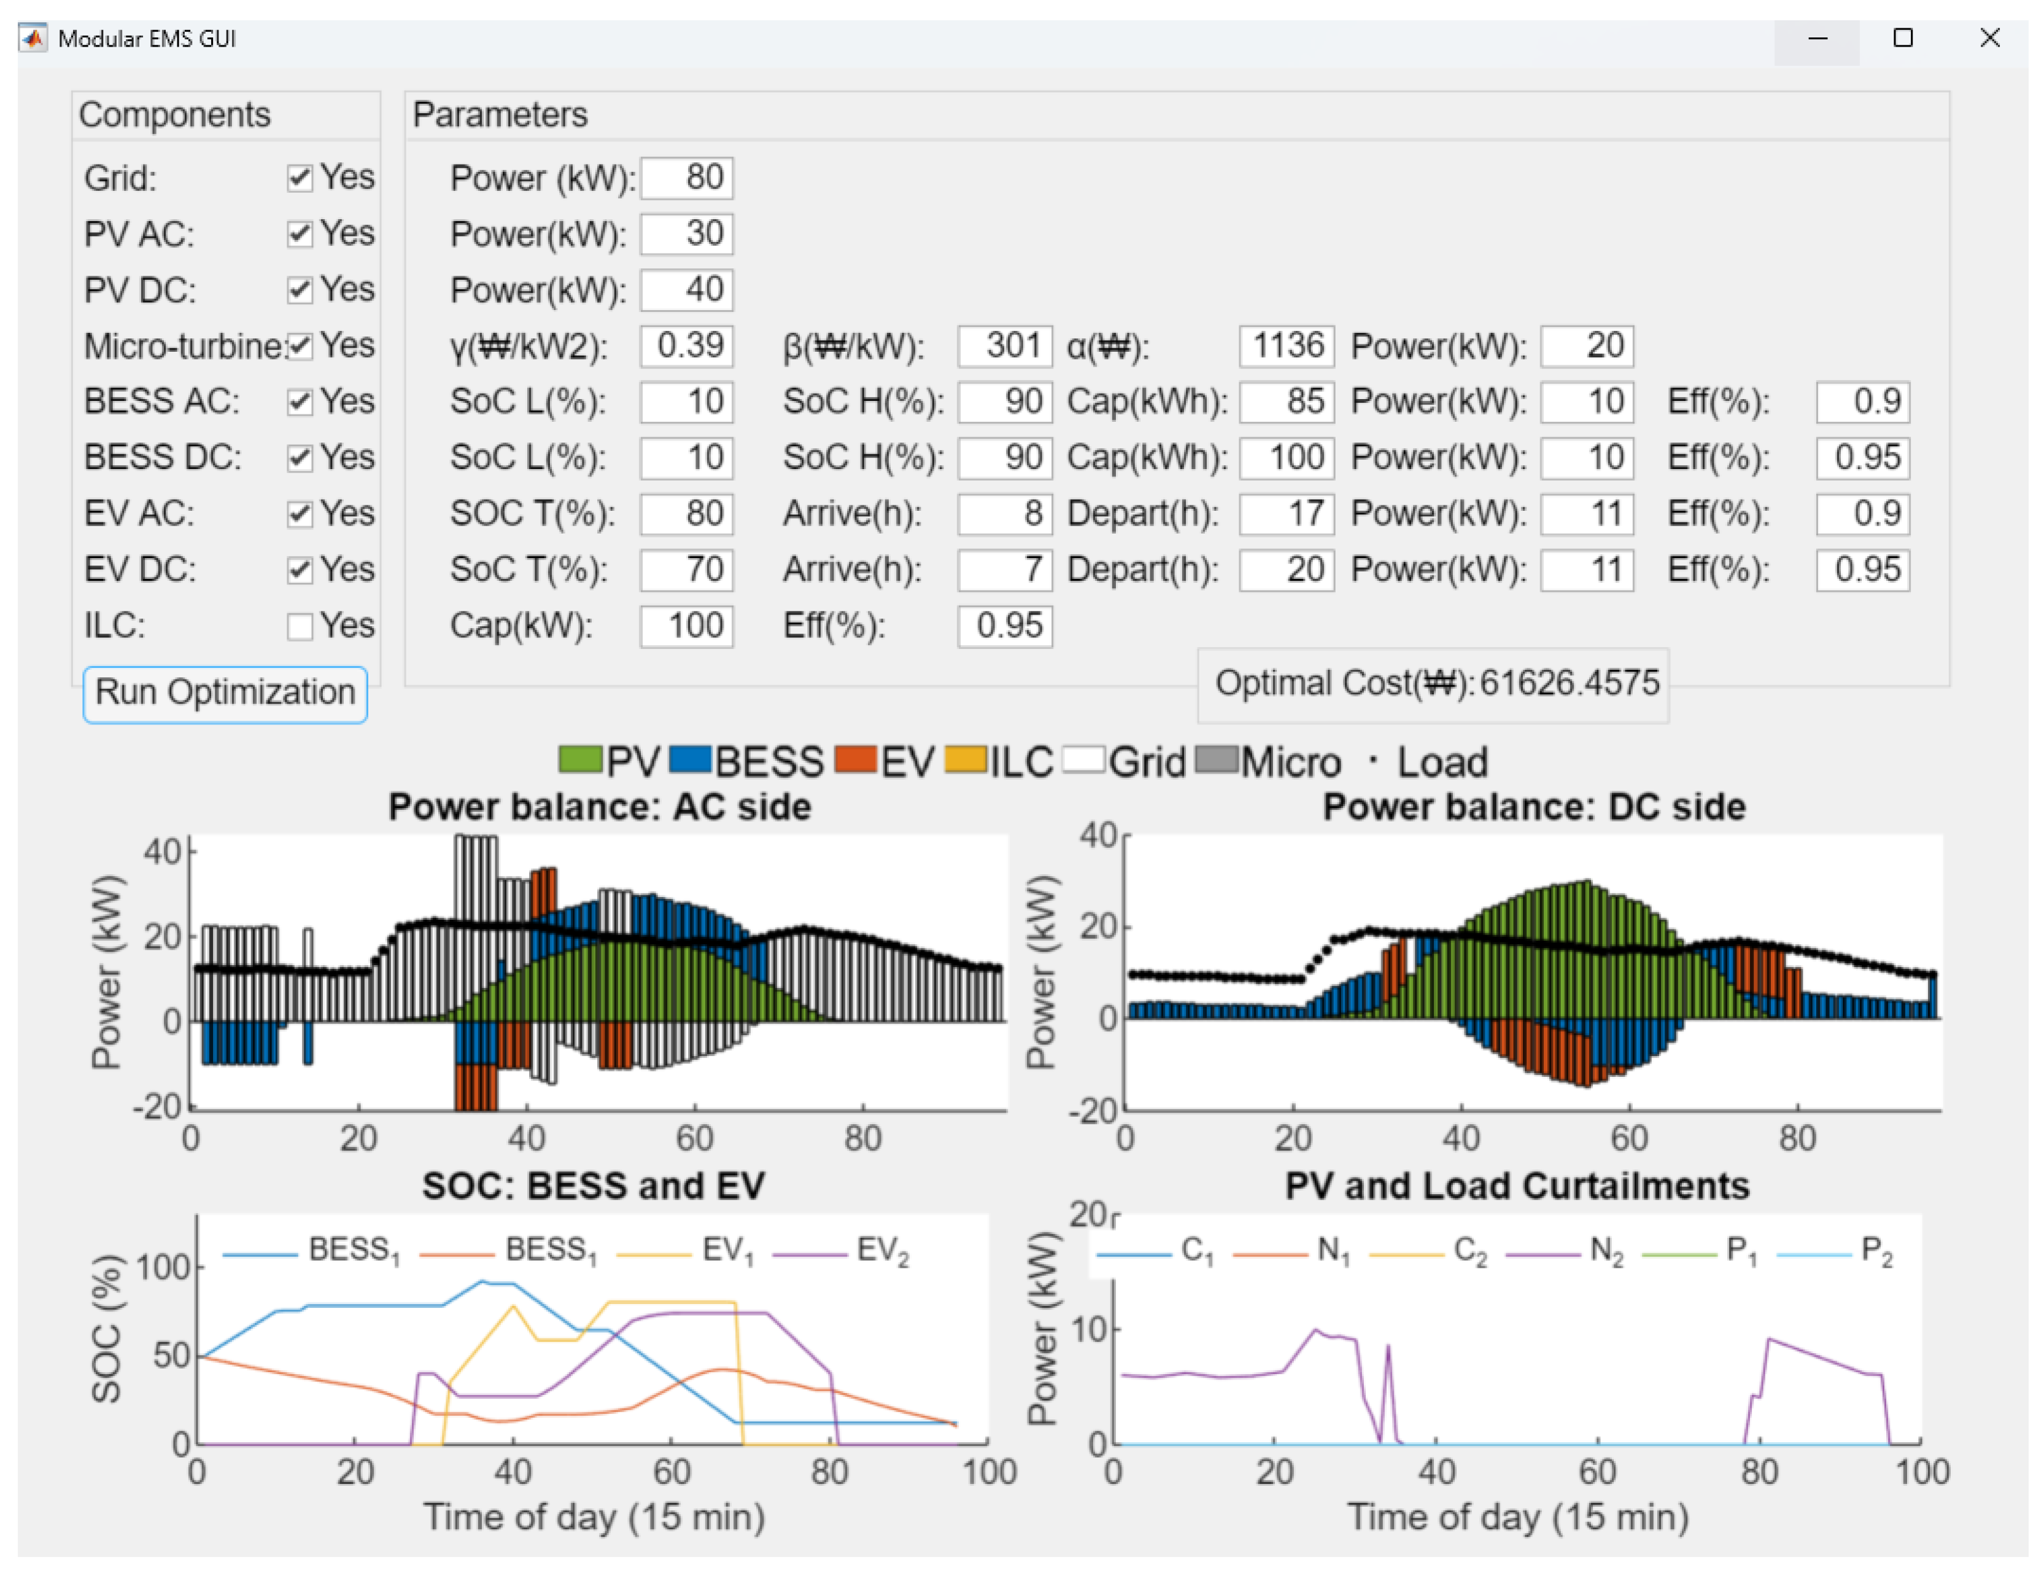Viewport: 2044px width, 1573px height.
Task: Uncheck the Grid component checkbox
Action: 300,178
